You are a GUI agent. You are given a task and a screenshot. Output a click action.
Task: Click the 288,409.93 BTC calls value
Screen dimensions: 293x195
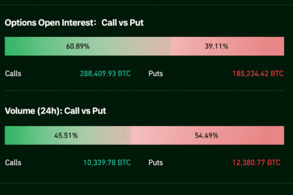click(105, 73)
